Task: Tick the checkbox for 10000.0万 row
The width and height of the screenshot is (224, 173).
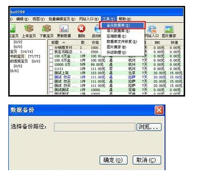Action: [51, 65]
